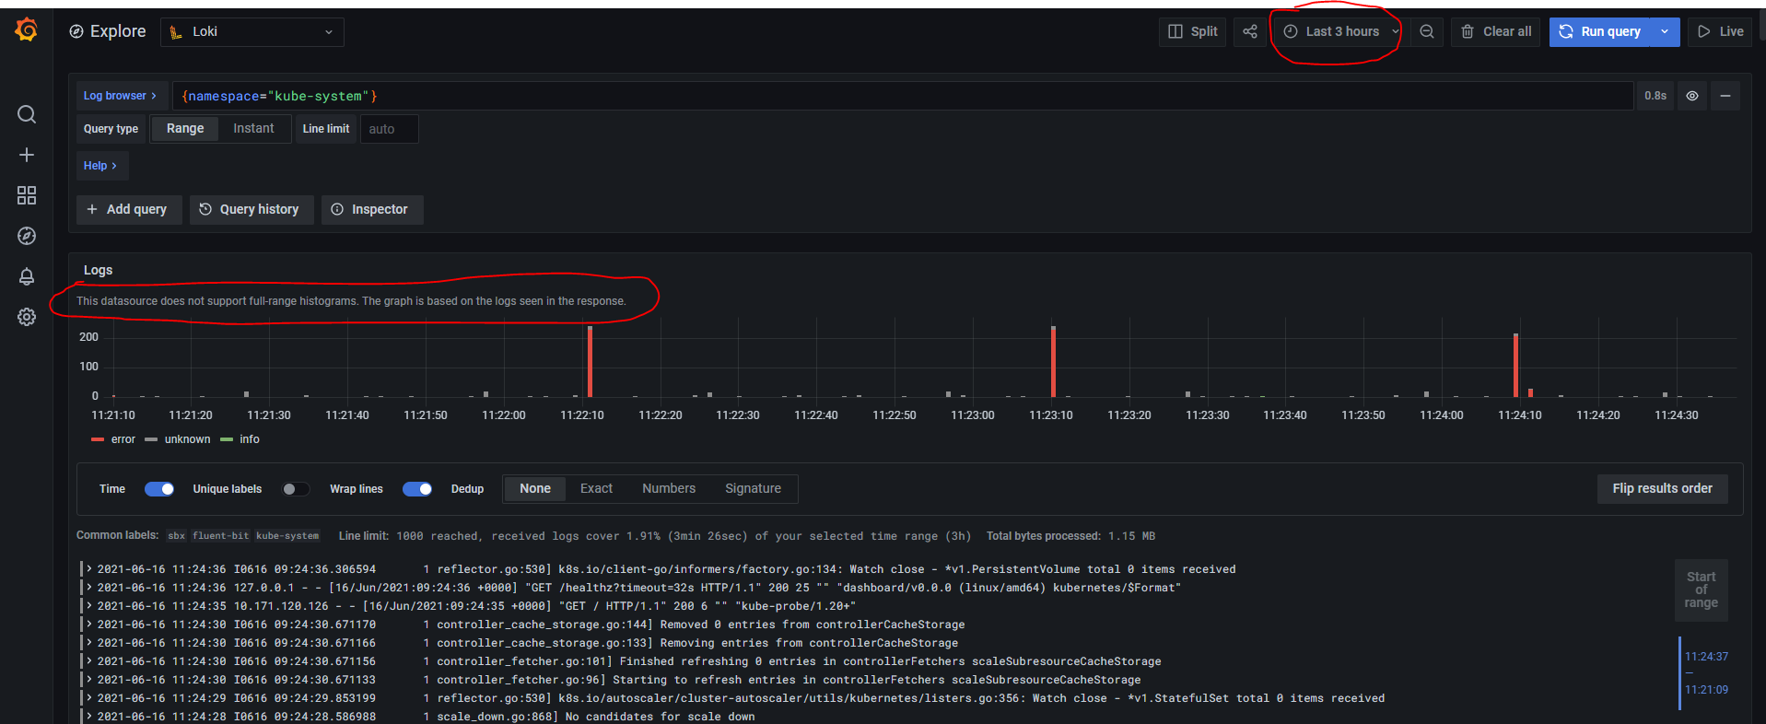Viewport: 1766px width, 724px height.
Task: Click Flip results order button
Action: tap(1662, 489)
